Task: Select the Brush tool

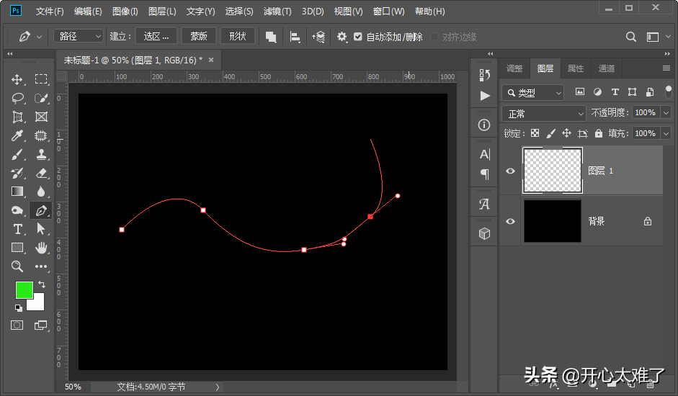Action: click(x=17, y=154)
